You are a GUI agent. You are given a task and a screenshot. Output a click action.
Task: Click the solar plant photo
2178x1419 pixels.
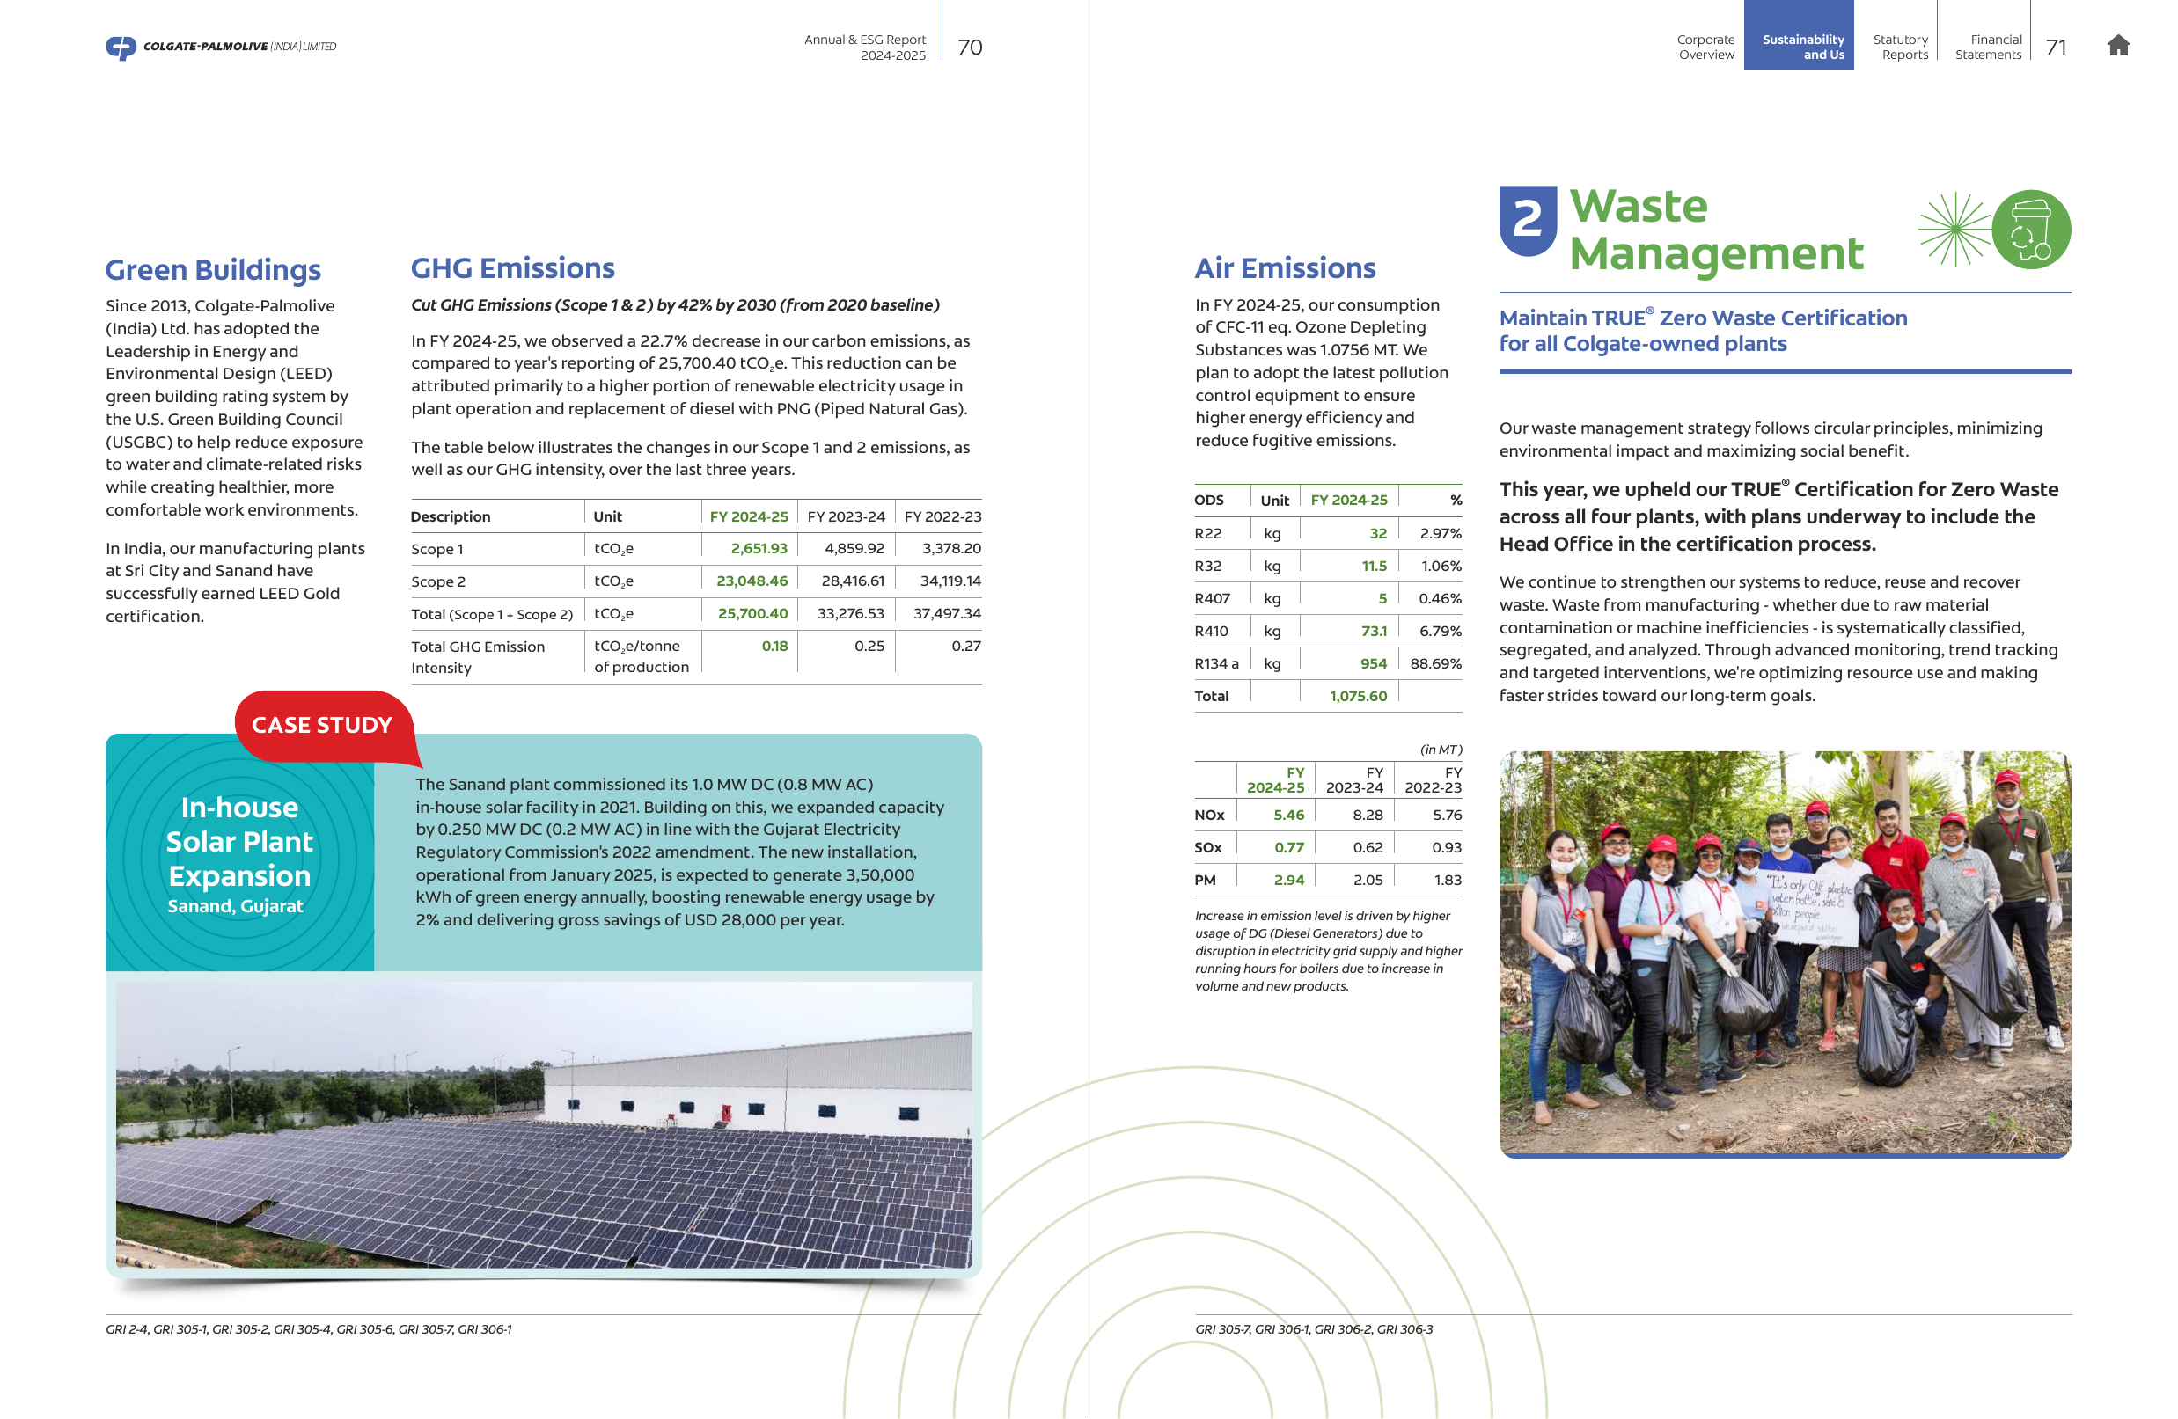(544, 1124)
